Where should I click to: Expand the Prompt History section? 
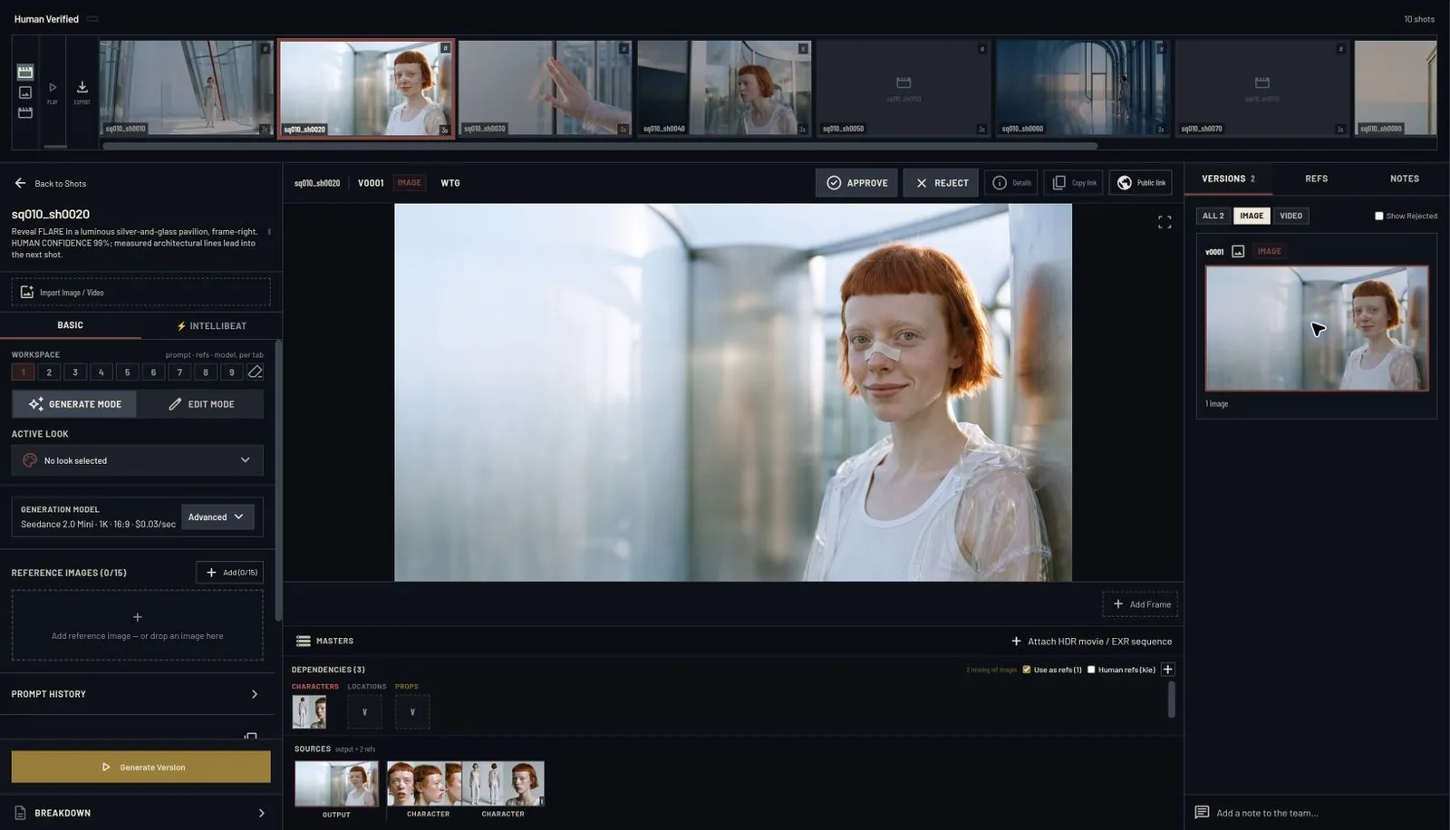click(137, 694)
